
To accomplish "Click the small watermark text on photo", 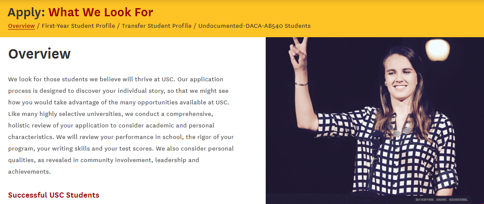I will (x=442, y=200).
